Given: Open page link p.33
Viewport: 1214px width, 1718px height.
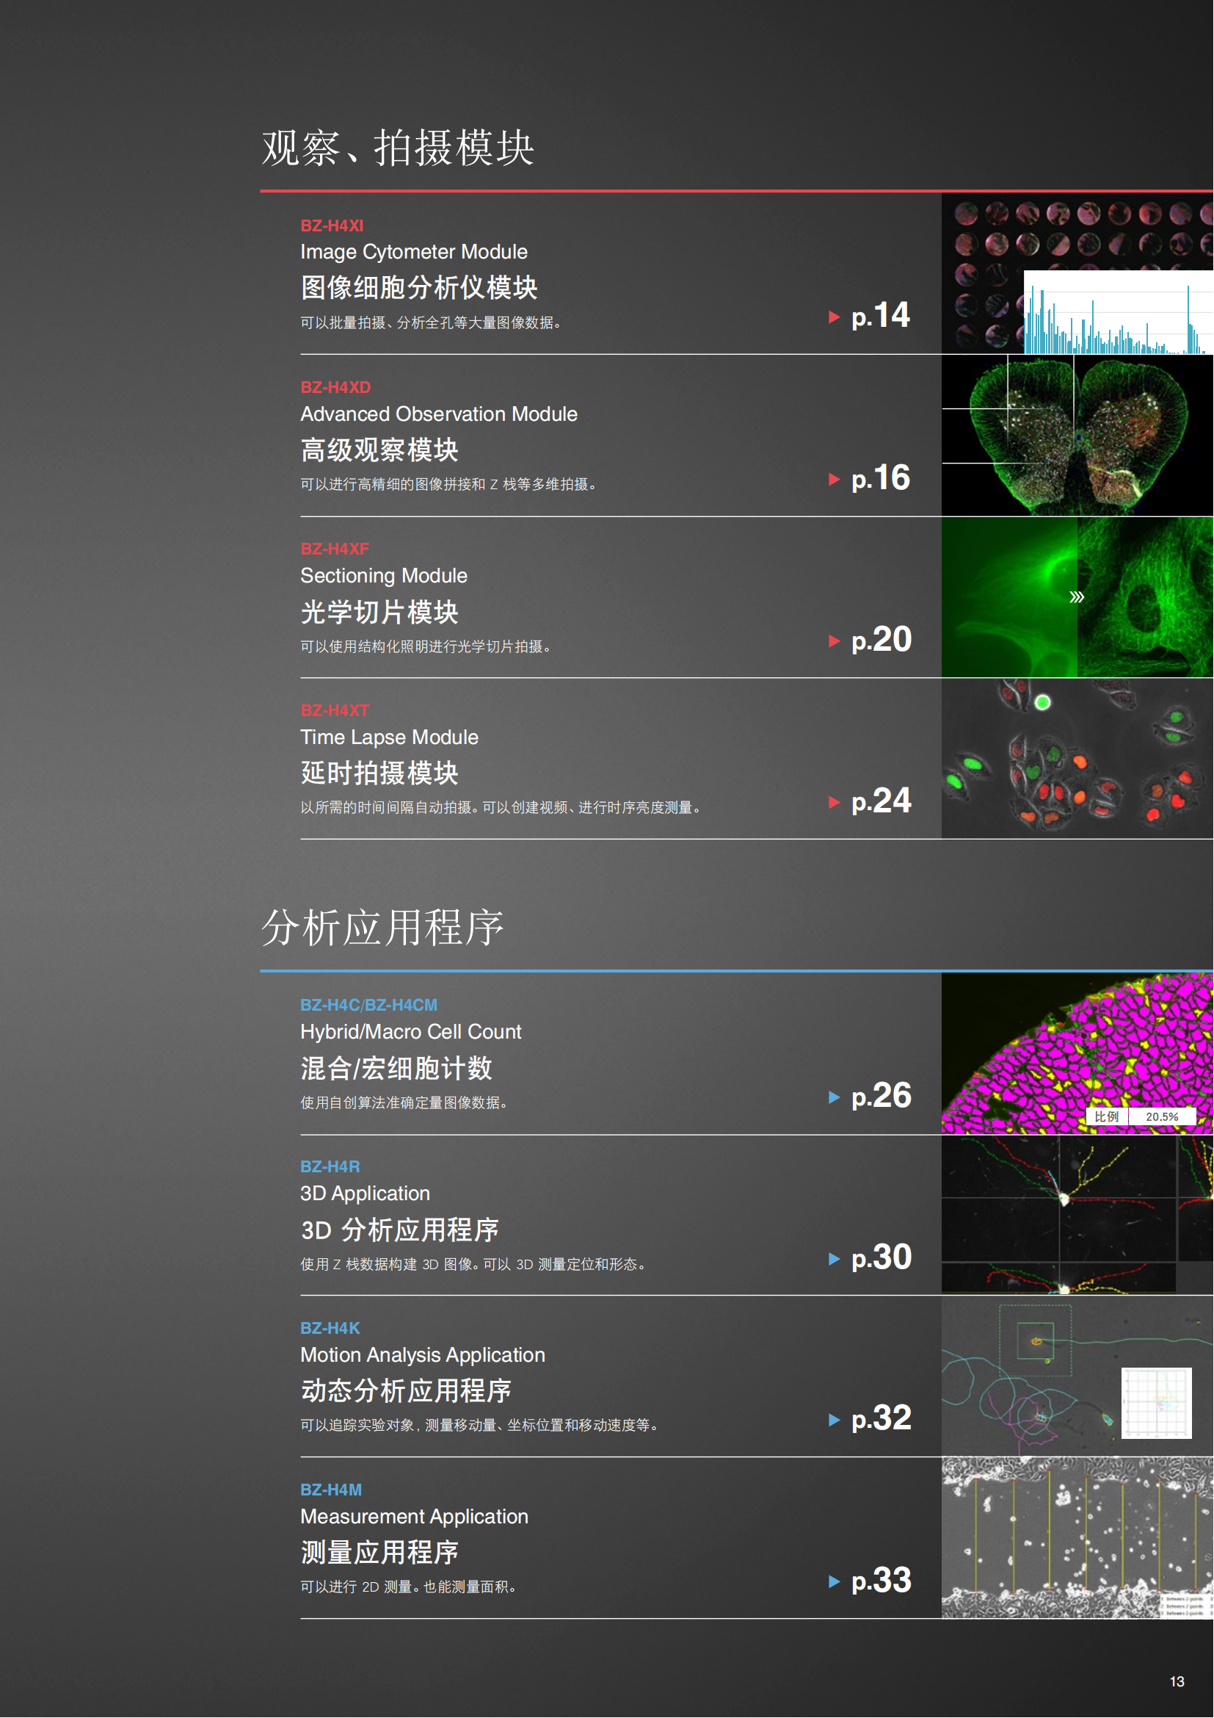Looking at the screenshot, I should click(882, 1581).
